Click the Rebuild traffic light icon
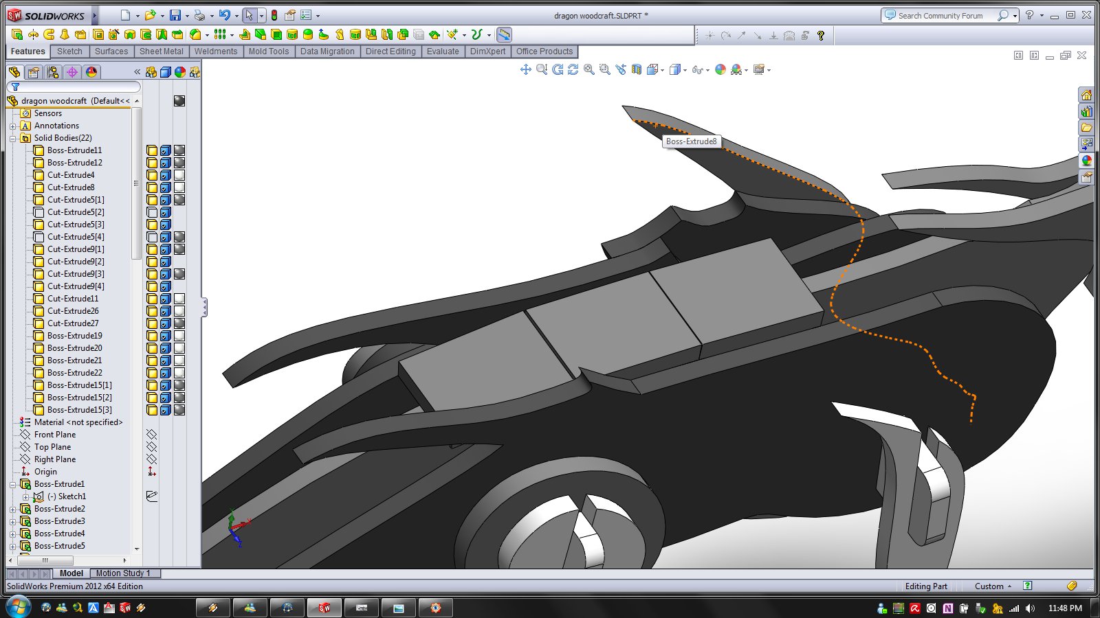Screen dimensions: 1100x618 pyautogui.click(x=274, y=15)
